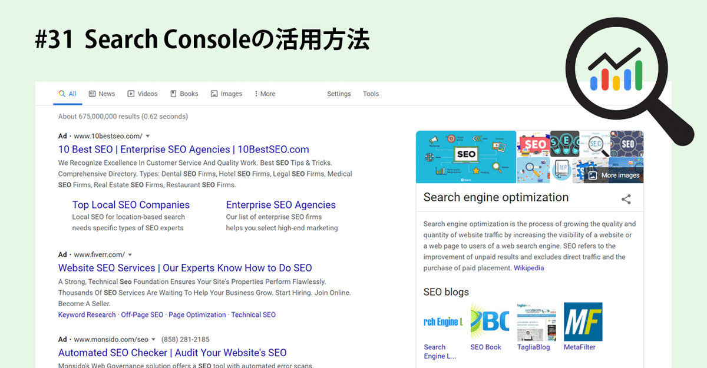Click the SEO Book label text
This screenshot has width=707, height=368.
(485, 347)
